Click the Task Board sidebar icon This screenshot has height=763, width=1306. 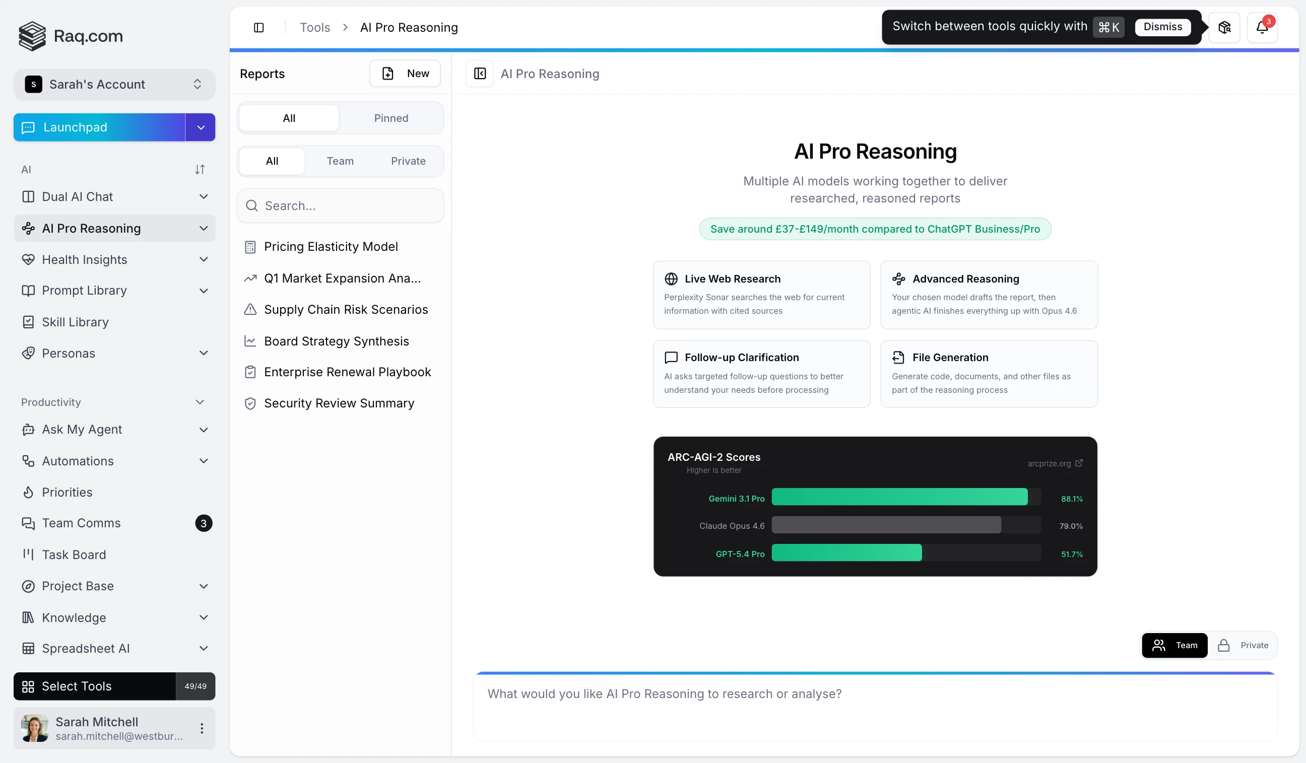click(28, 554)
